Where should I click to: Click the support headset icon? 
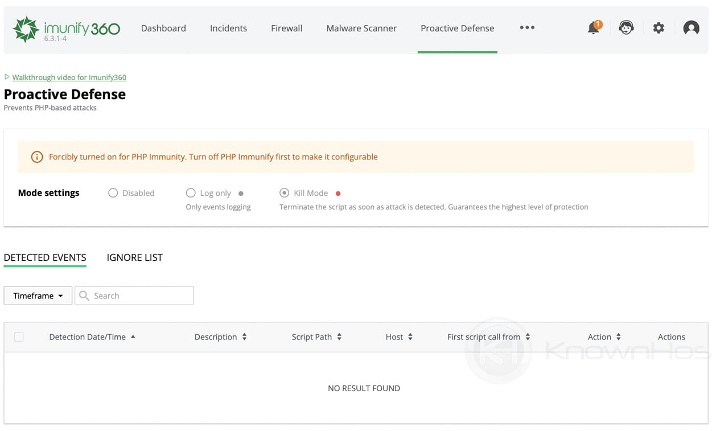point(626,27)
